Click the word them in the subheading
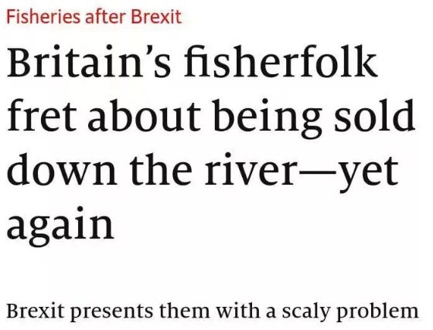 click(185, 311)
